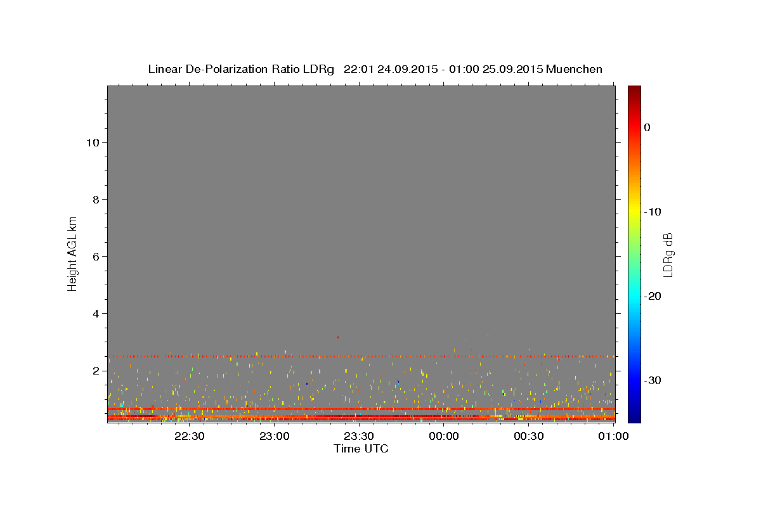Click the 'Time UTC' axis label
This screenshot has height=507, width=761.
(361, 449)
